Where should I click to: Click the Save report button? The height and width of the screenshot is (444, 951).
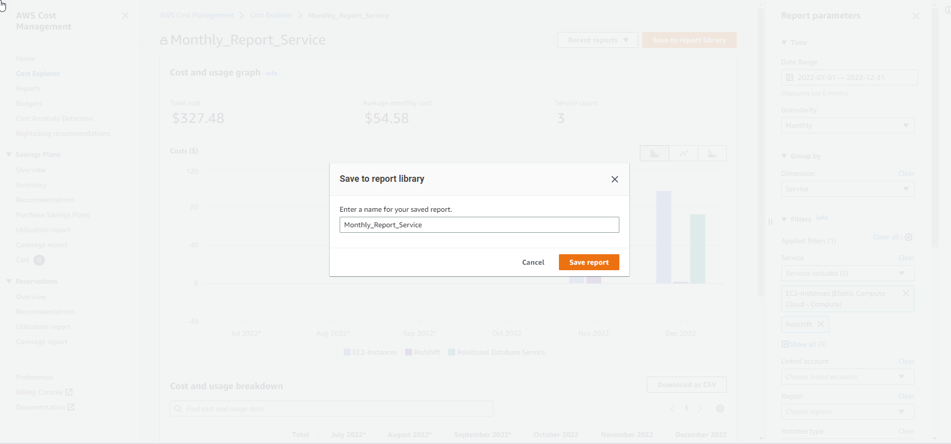589,262
